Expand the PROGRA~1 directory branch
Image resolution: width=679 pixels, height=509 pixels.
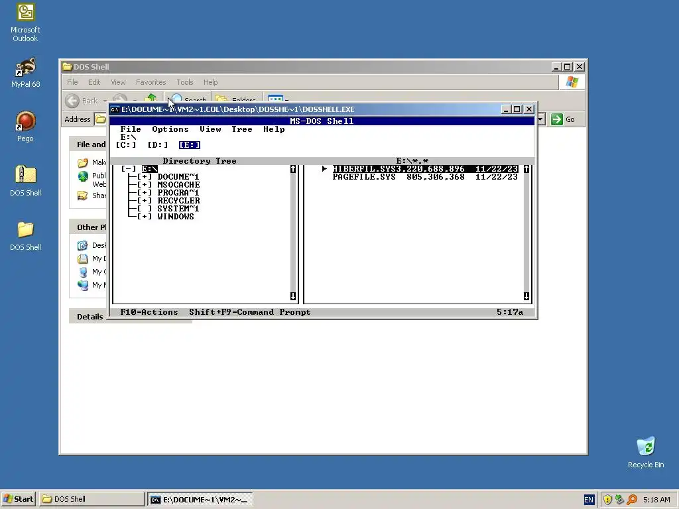[144, 193]
